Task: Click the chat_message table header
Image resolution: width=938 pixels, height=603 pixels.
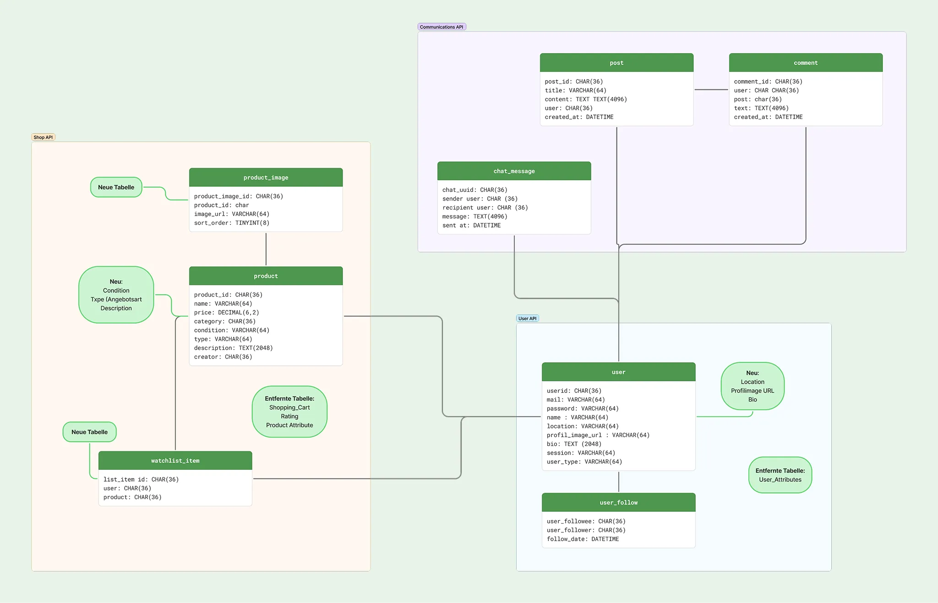Action: [514, 171]
